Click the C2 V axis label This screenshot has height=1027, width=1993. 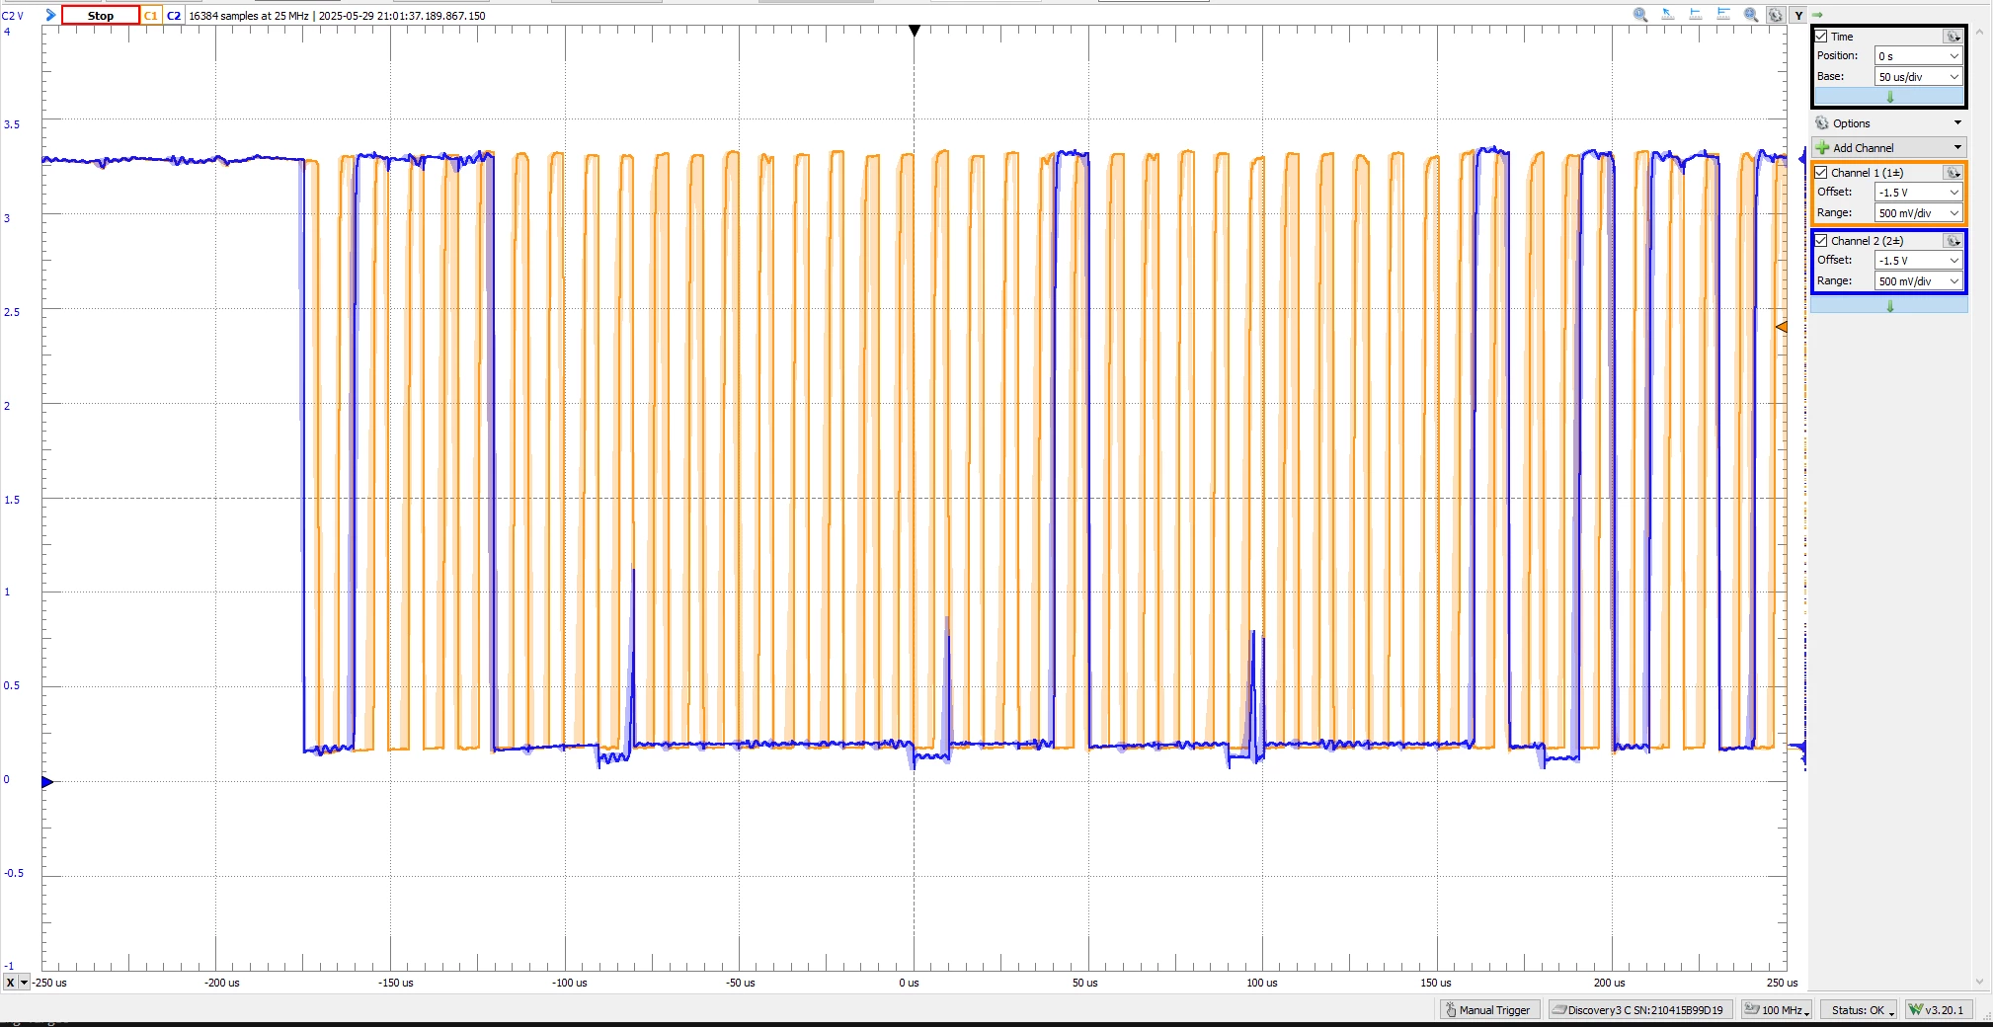click(13, 16)
